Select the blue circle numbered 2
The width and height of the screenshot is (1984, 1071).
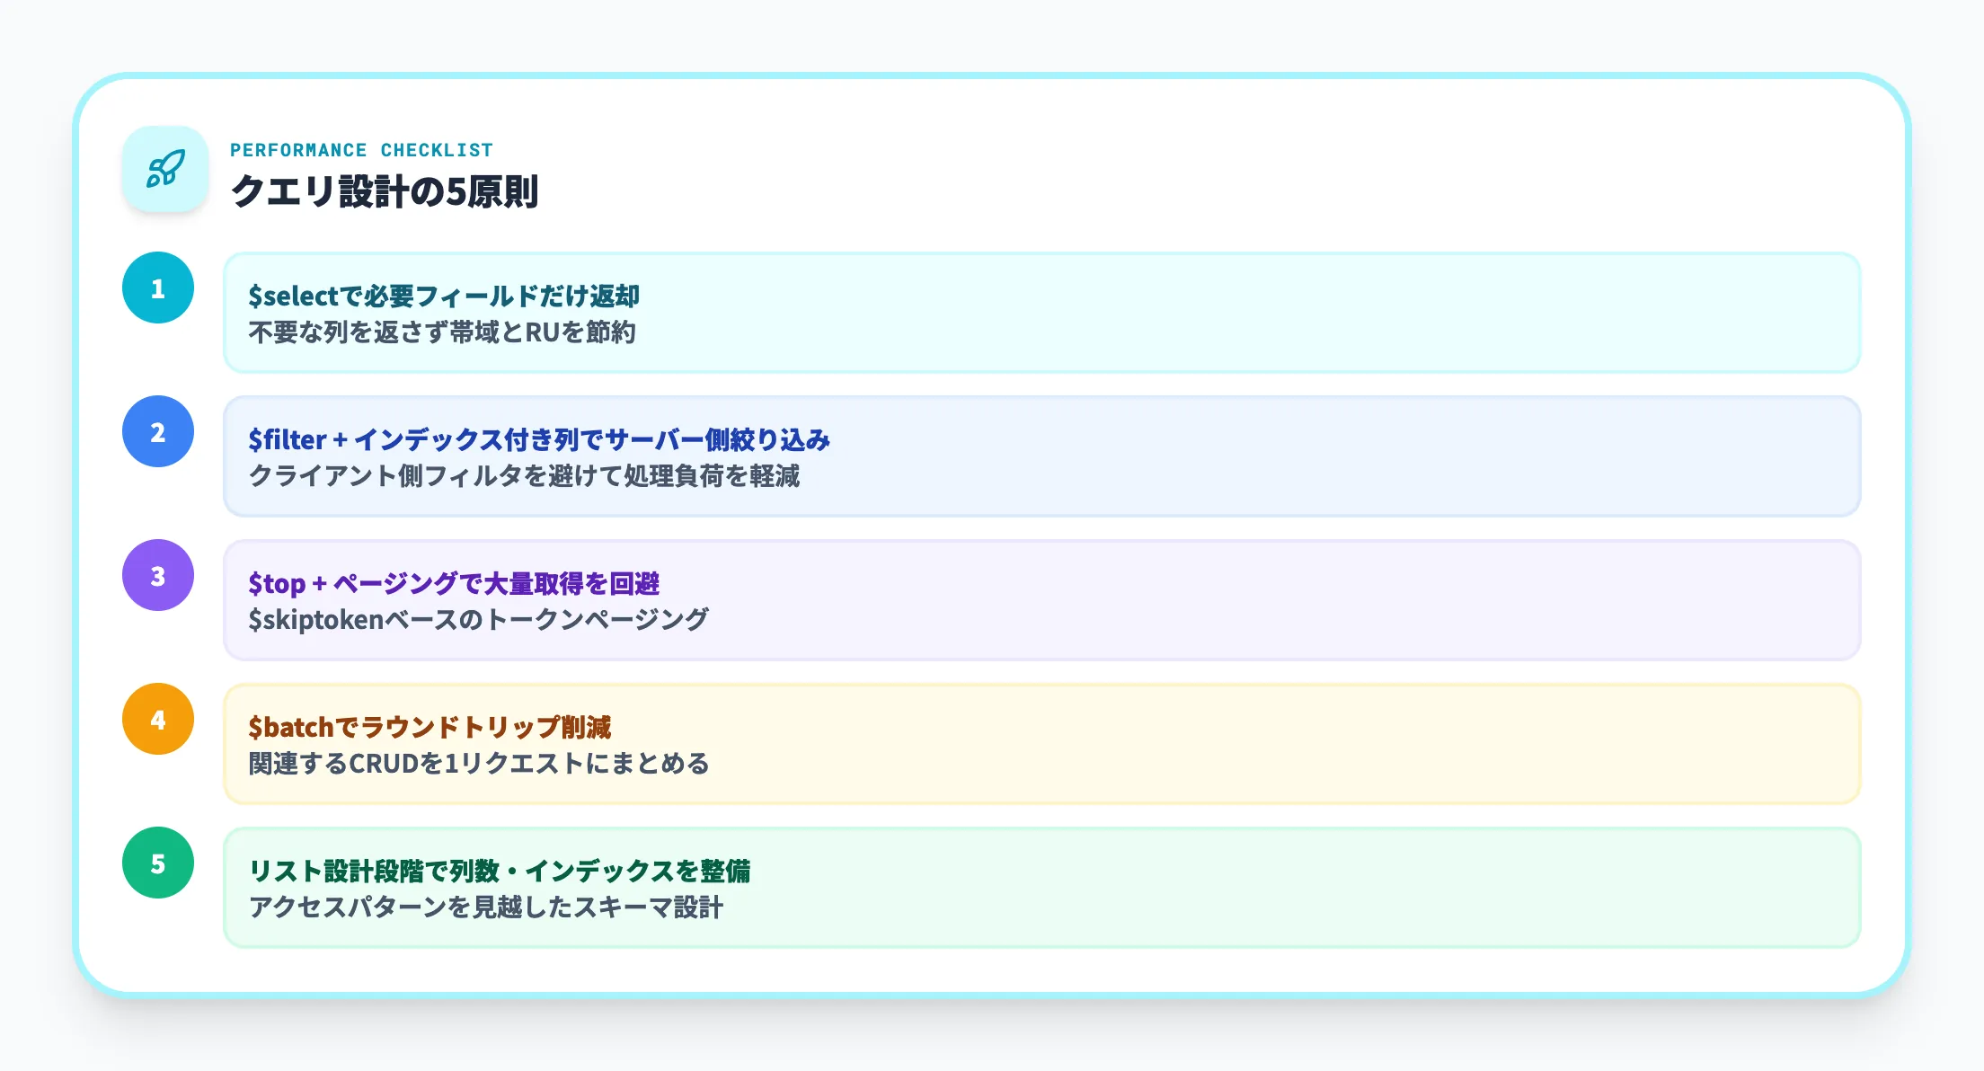[x=158, y=432]
